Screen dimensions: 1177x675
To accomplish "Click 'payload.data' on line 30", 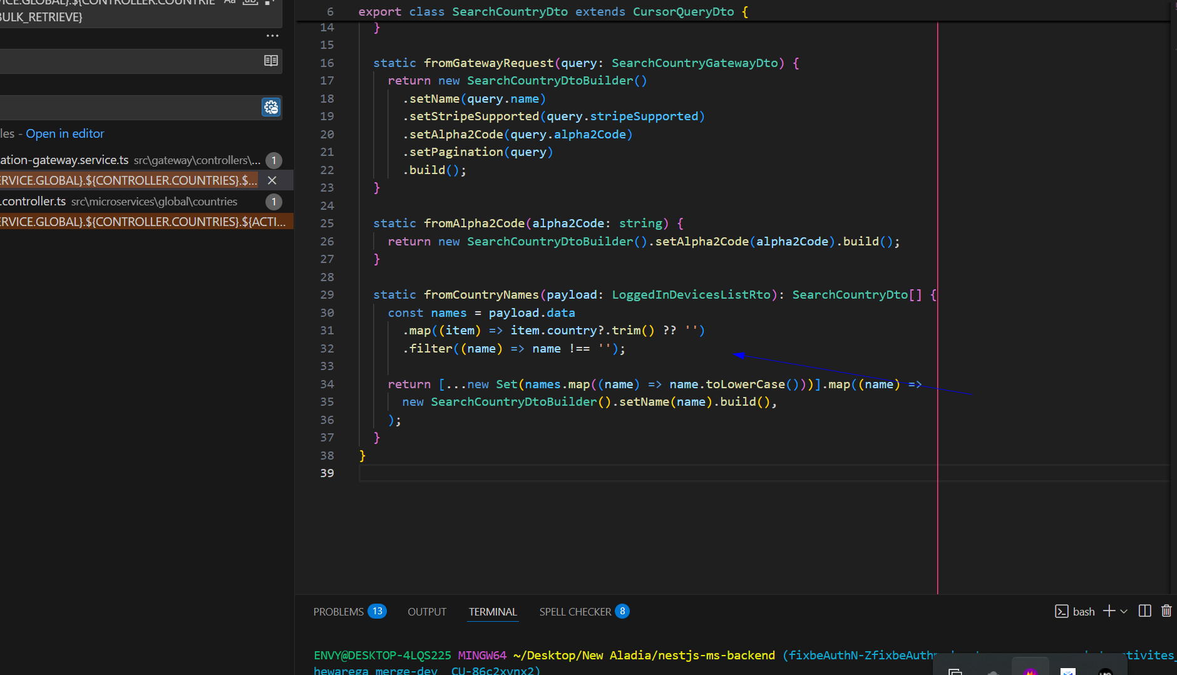I will pyautogui.click(x=532, y=312).
